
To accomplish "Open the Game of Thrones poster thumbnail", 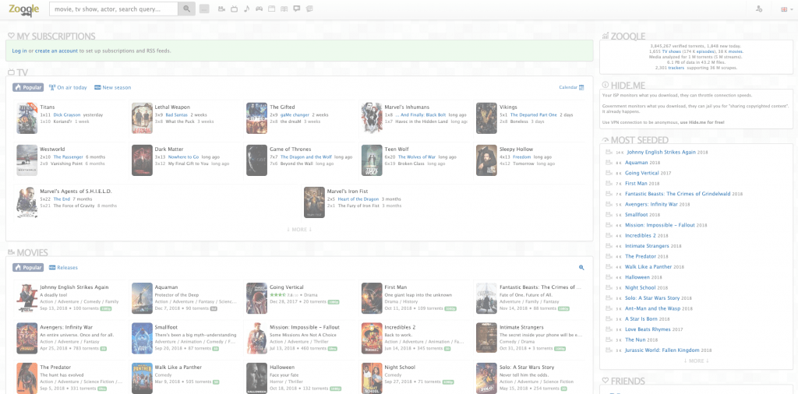I will click(256, 160).
